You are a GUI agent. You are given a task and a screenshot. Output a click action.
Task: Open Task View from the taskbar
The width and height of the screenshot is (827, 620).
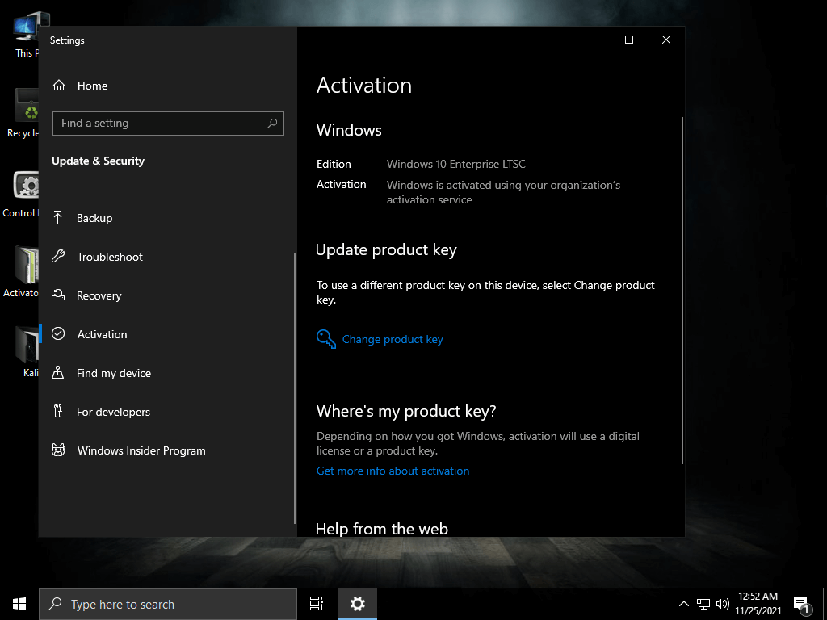[x=317, y=604]
